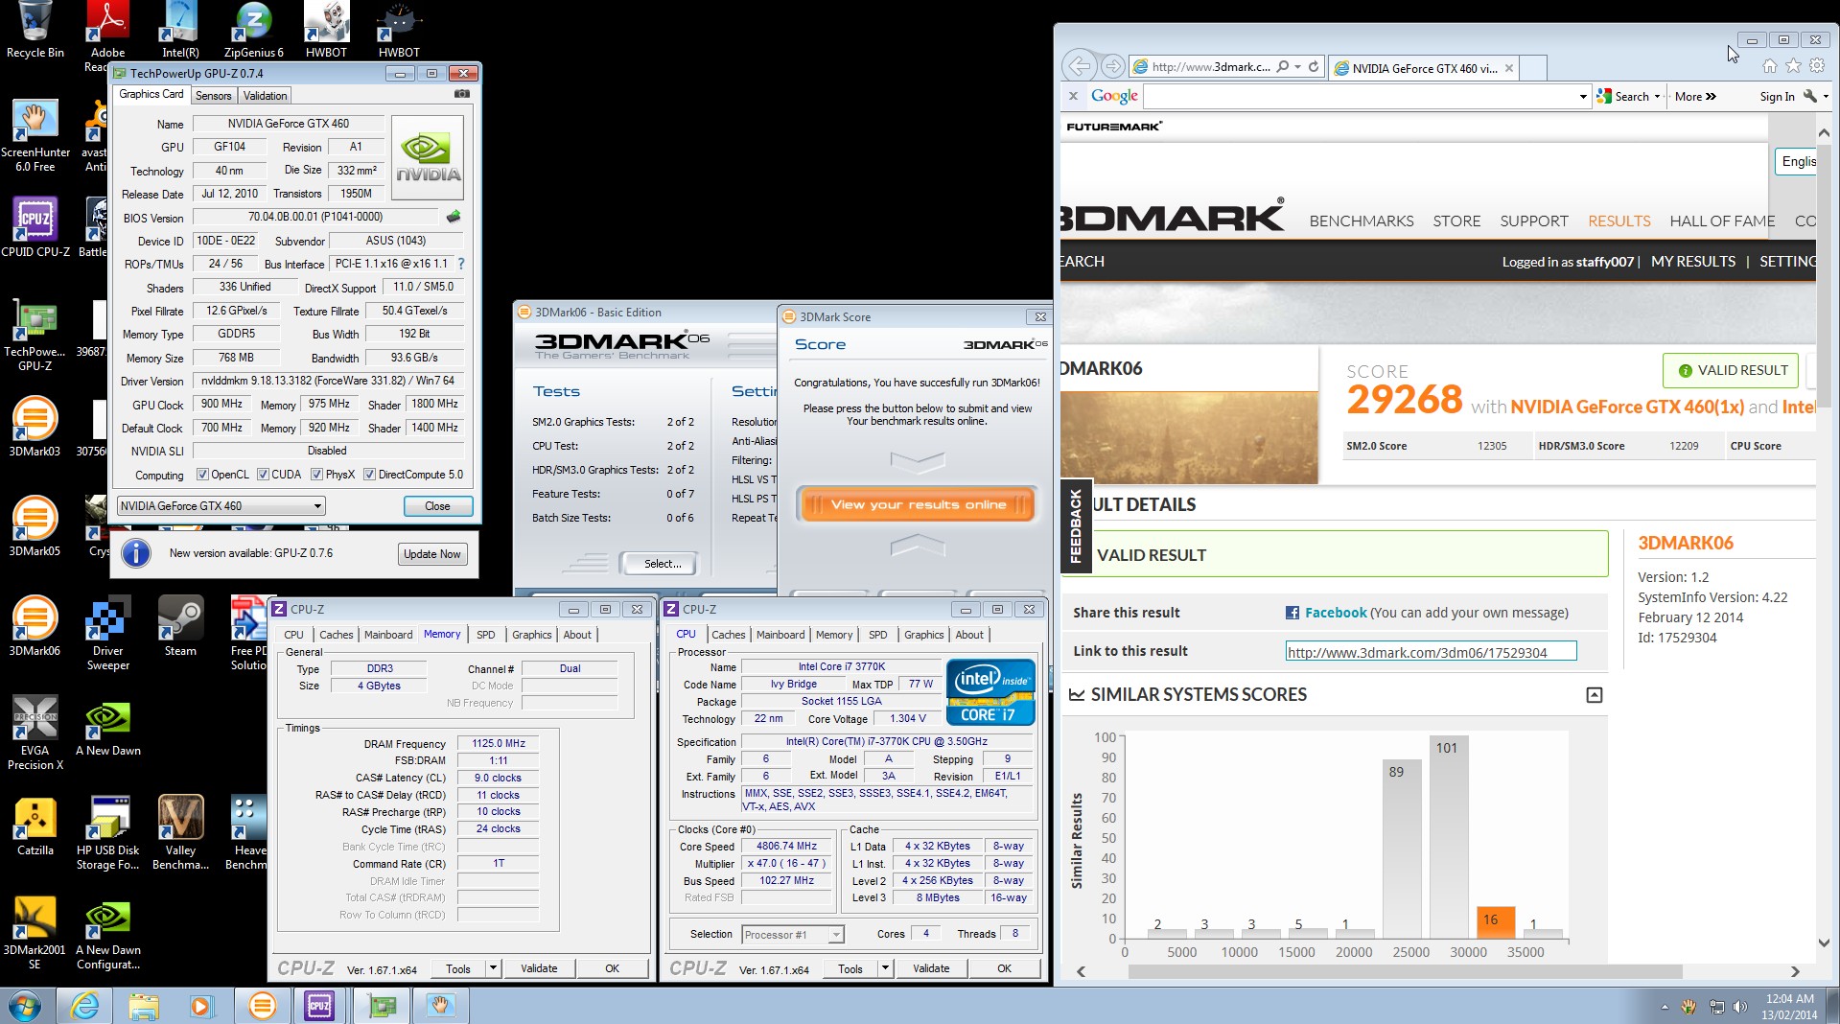Open Google toolbar search box dropdown
Viewport: 1840px width, 1024px height.
coord(1582,96)
